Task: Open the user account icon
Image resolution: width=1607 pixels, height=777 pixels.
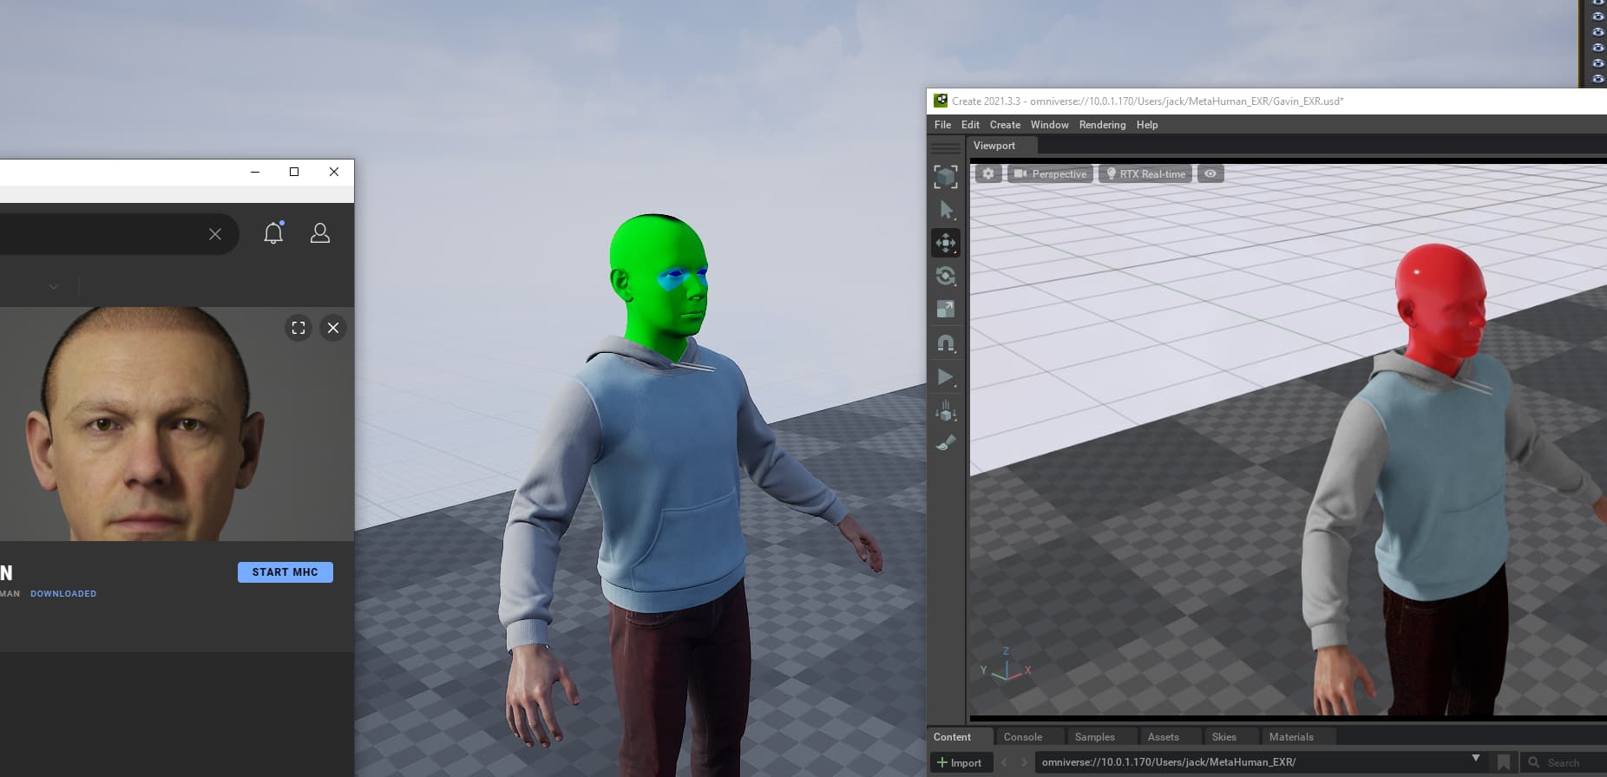Action: 320,232
